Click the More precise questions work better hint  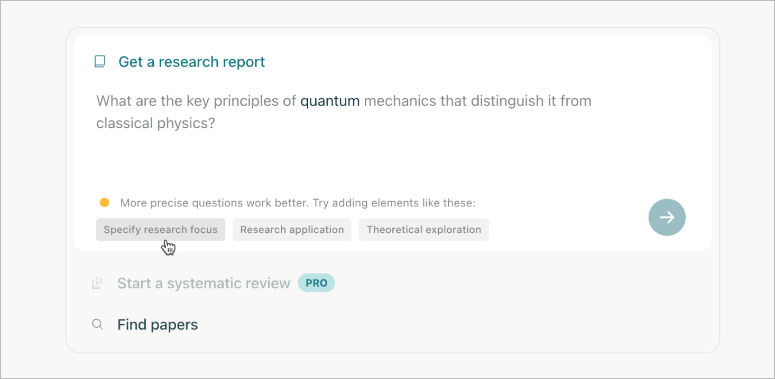tap(298, 203)
